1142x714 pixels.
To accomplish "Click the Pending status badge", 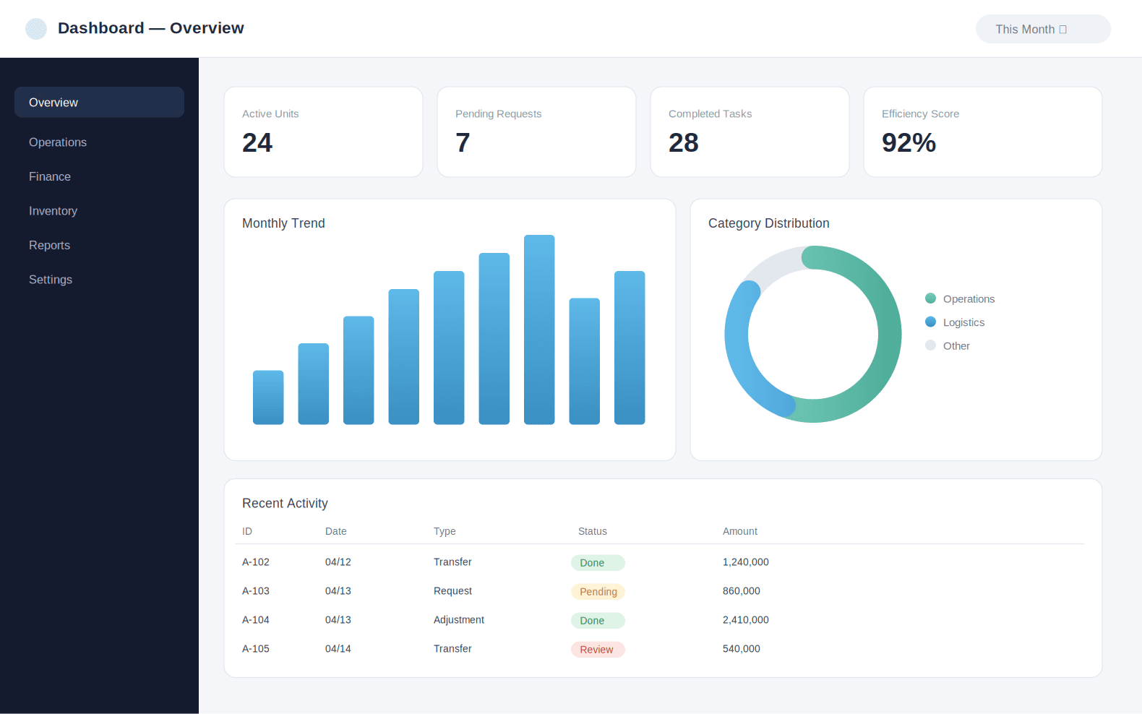I will point(598,592).
